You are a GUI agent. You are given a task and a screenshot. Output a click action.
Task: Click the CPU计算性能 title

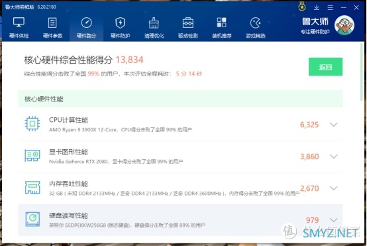click(68, 120)
